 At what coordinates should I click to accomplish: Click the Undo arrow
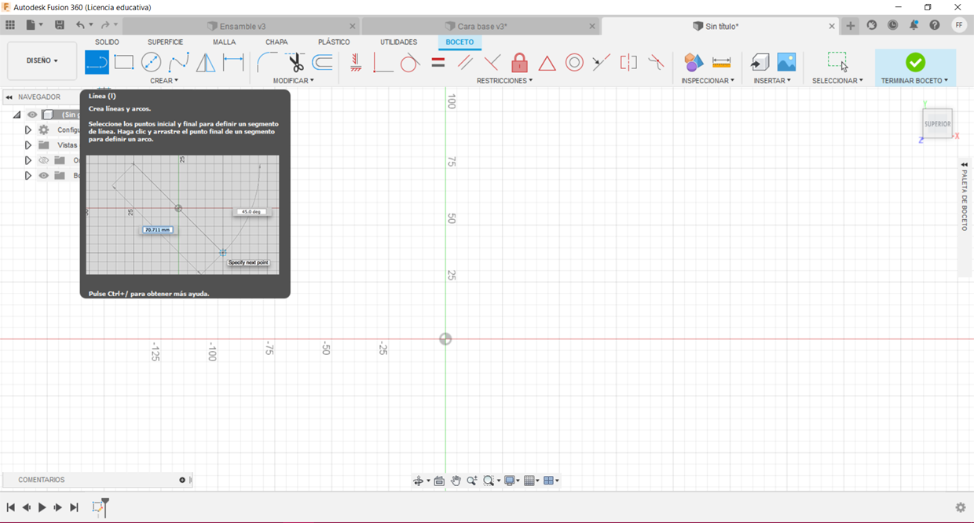click(80, 25)
